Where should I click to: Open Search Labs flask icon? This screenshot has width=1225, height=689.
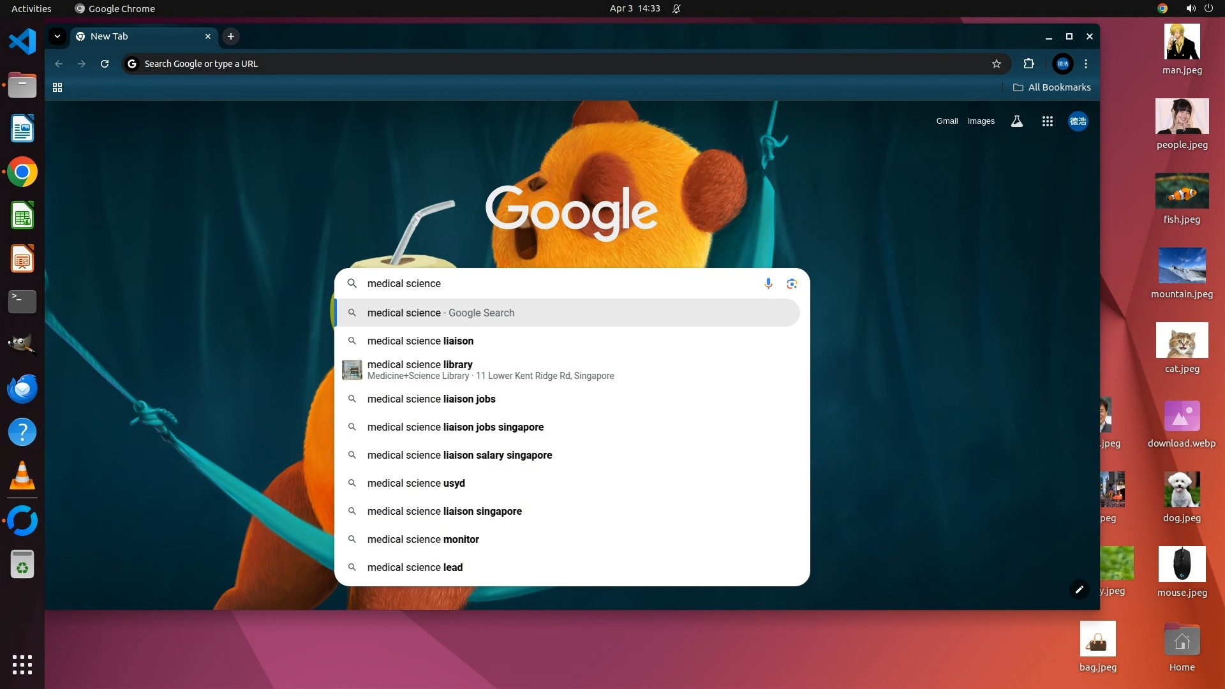pyautogui.click(x=1017, y=121)
